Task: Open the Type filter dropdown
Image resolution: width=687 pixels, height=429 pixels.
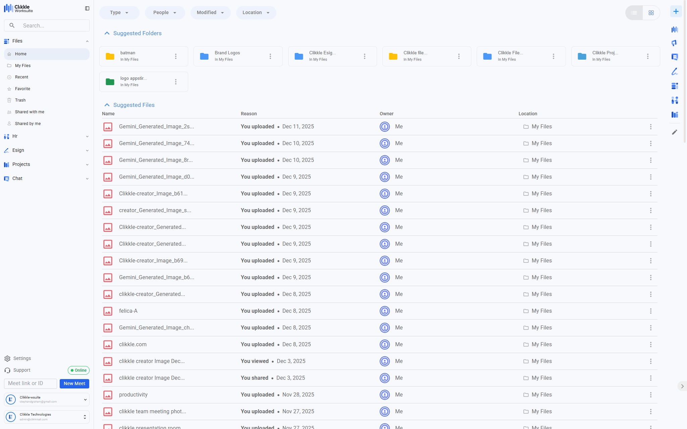Action: (x=119, y=13)
